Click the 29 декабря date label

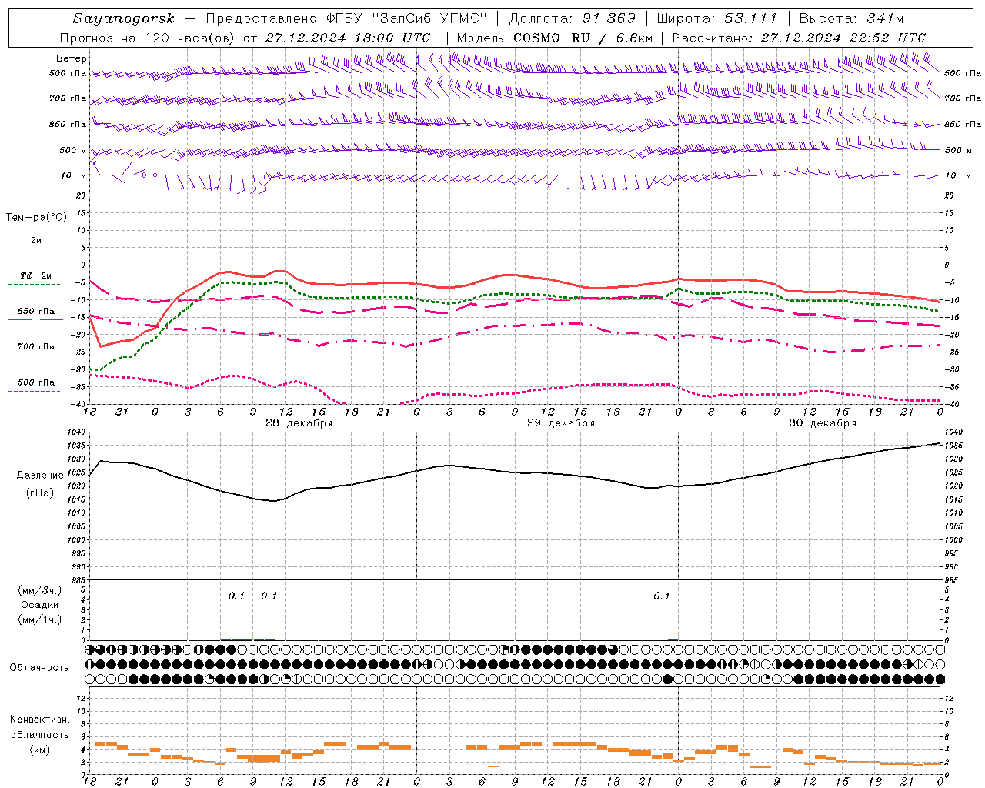click(561, 423)
